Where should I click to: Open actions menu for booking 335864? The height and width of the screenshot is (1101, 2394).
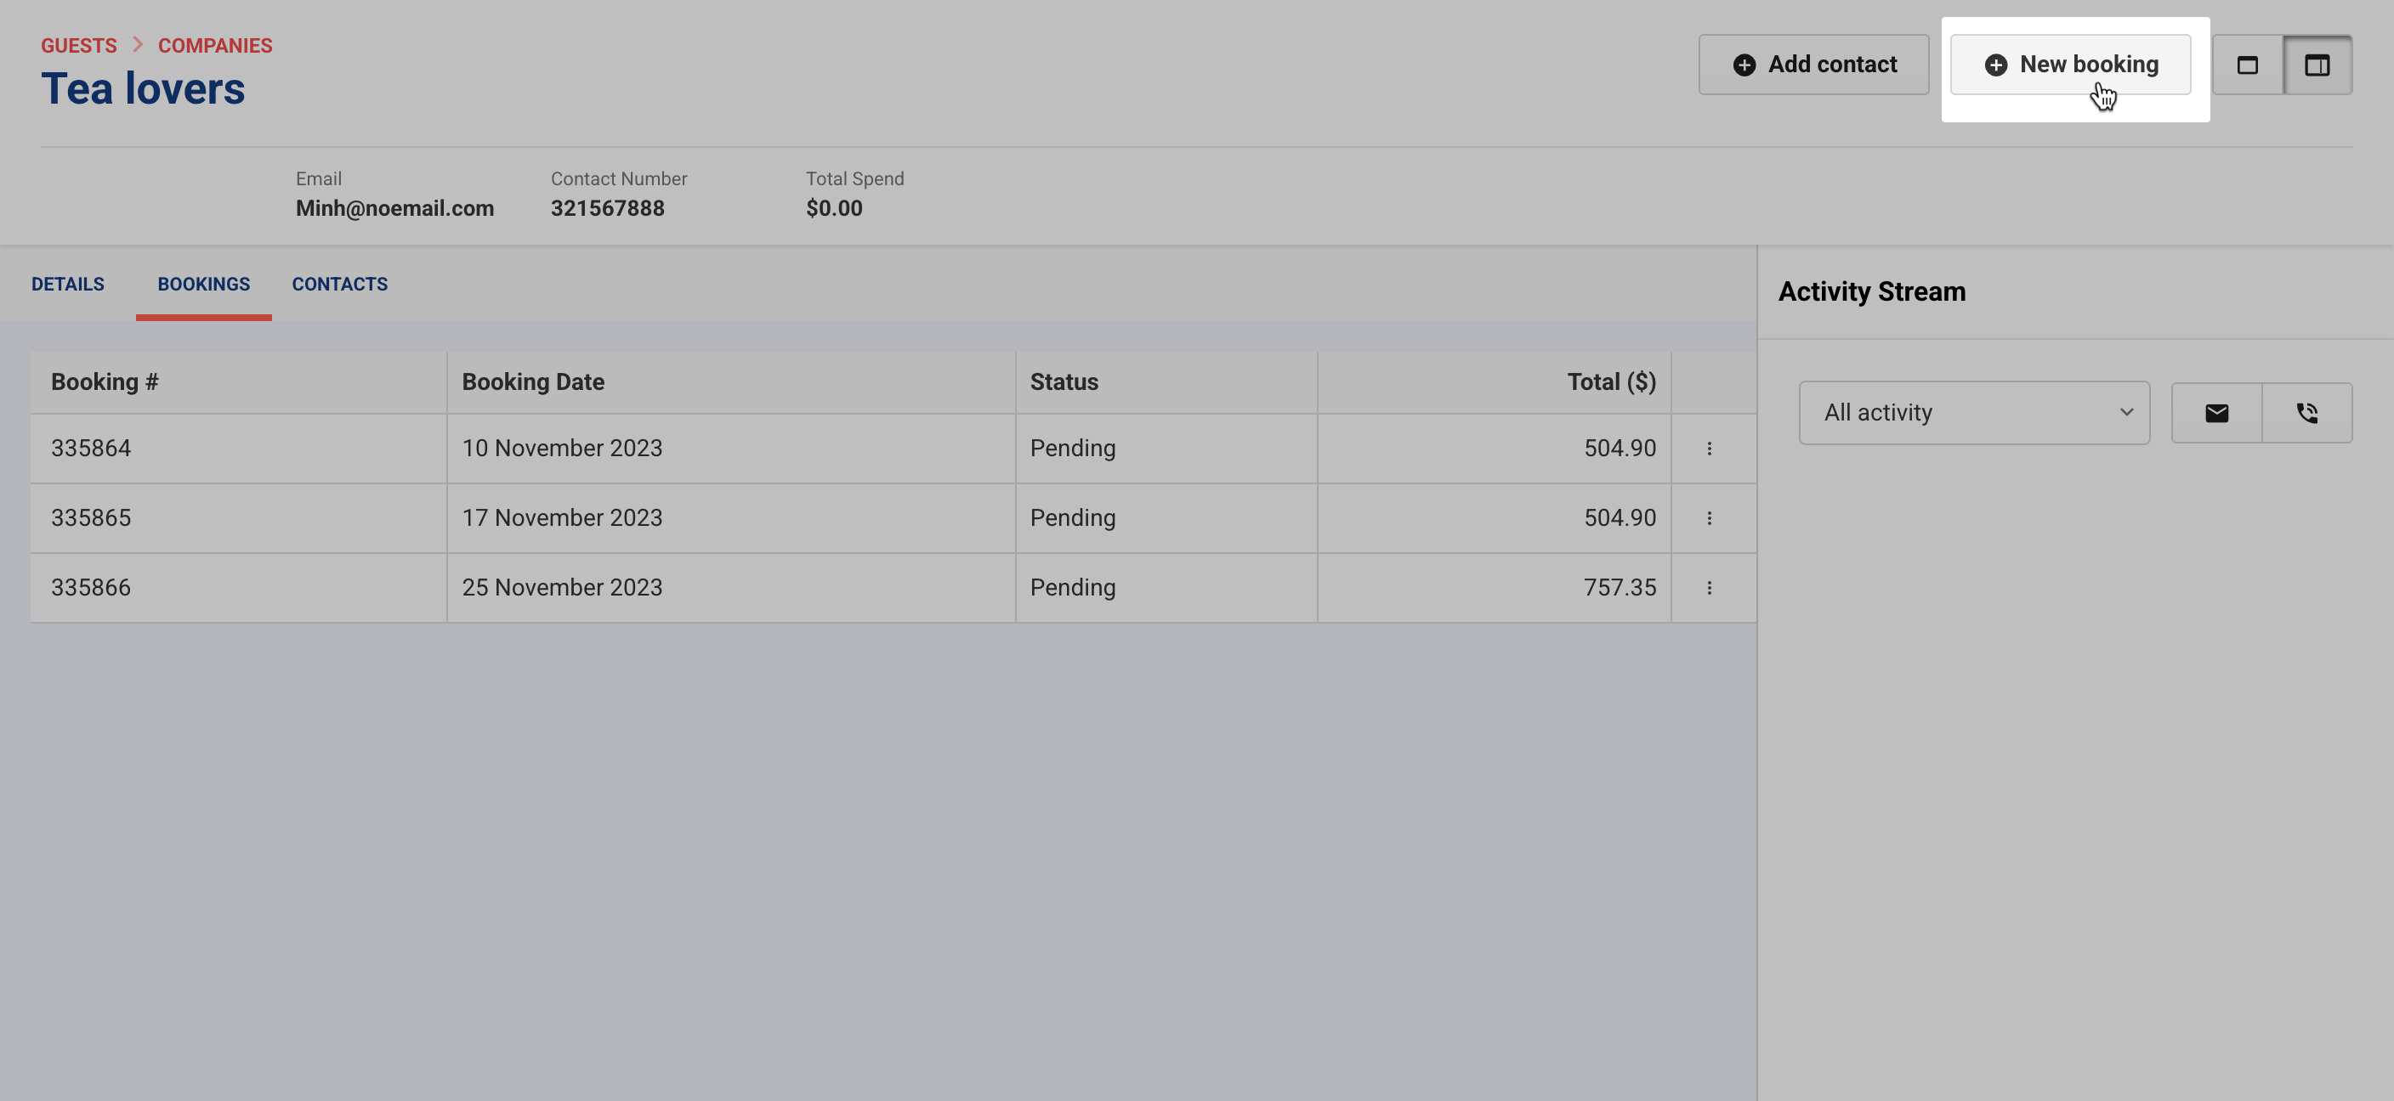coord(1708,449)
